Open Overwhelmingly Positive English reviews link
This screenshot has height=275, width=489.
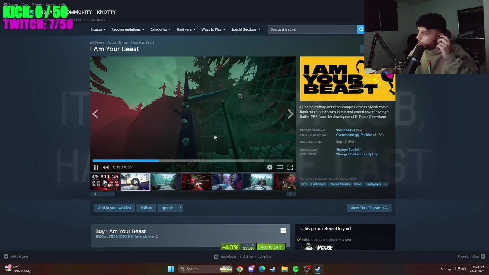click(354, 135)
